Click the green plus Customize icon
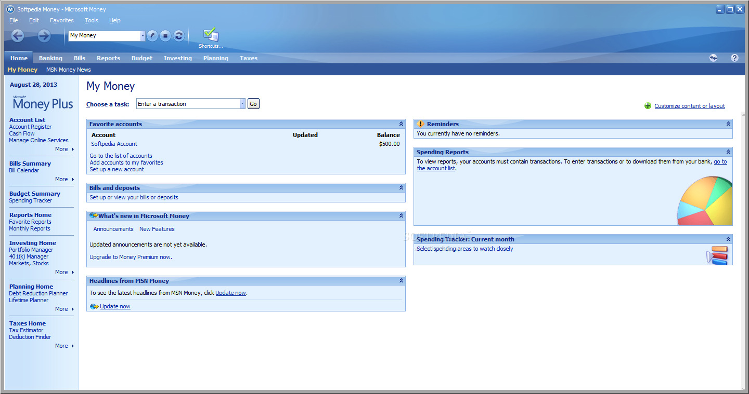 tap(648, 106)
